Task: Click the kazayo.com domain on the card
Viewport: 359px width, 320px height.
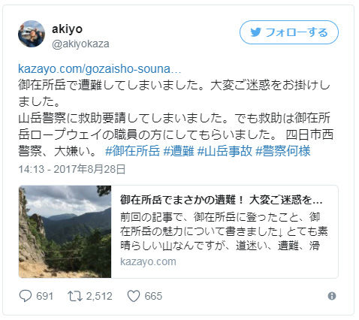Action: [x=148, y=261]
